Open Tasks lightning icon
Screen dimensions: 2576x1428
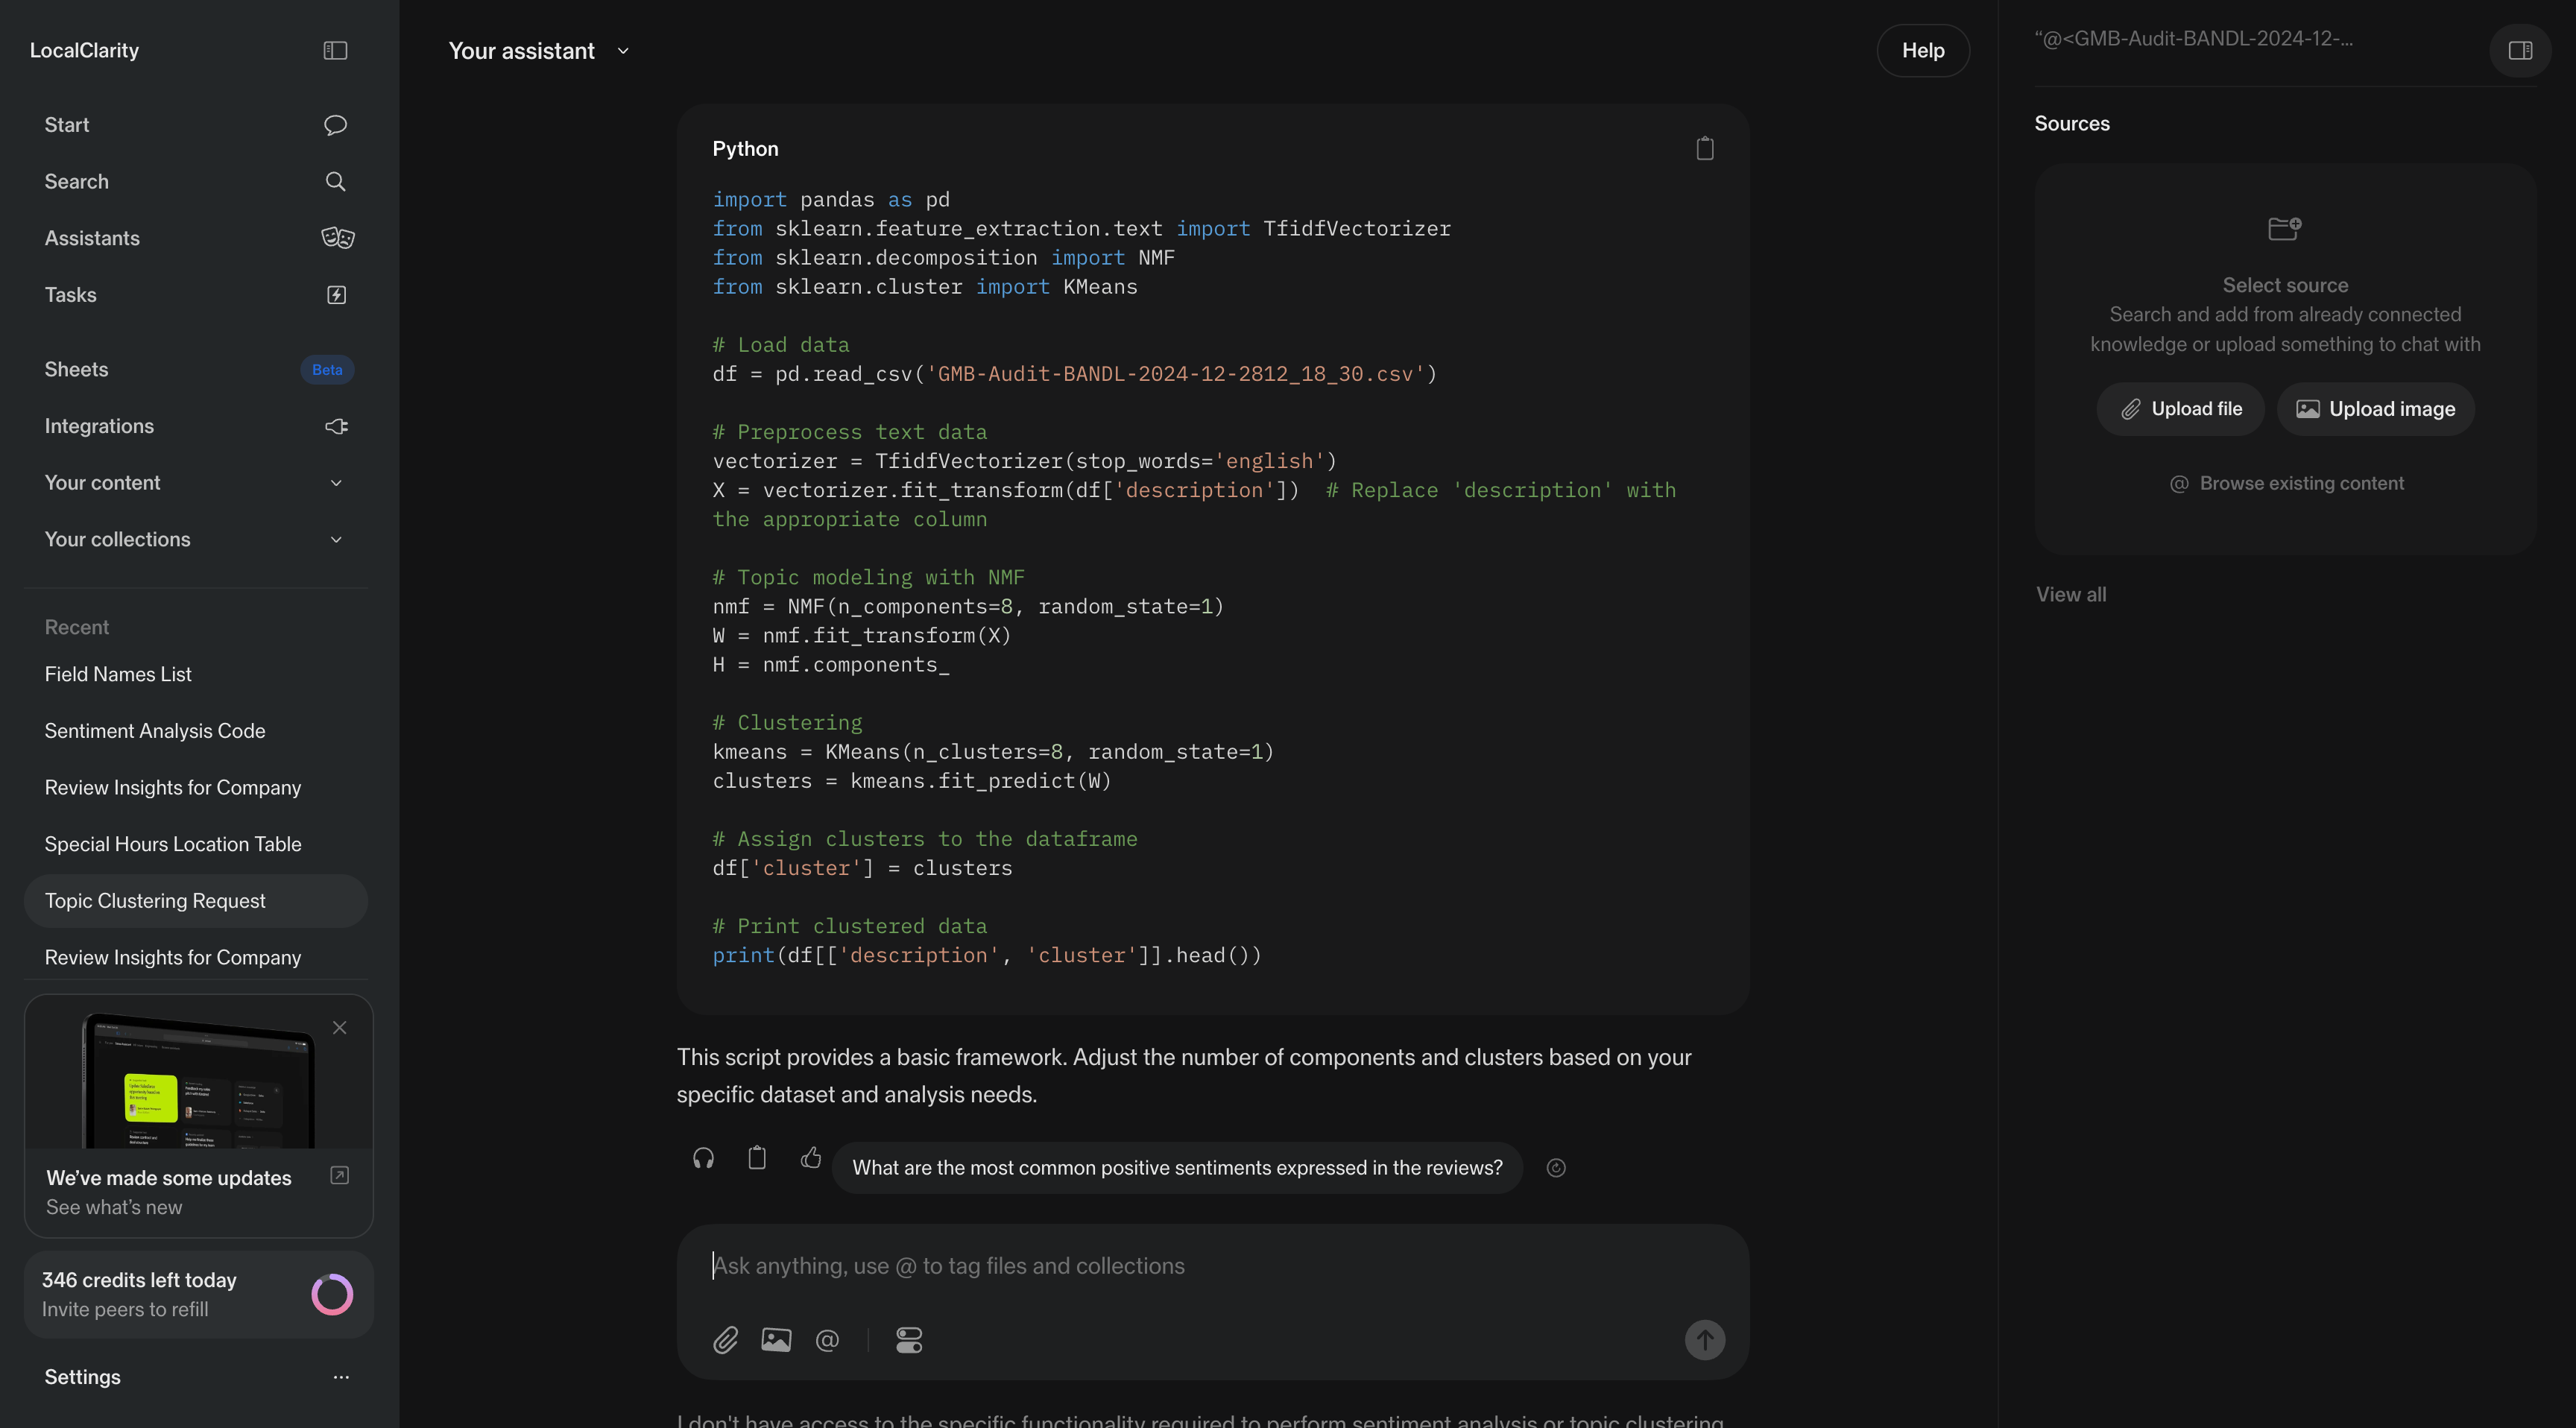click(x=336, y=295)
